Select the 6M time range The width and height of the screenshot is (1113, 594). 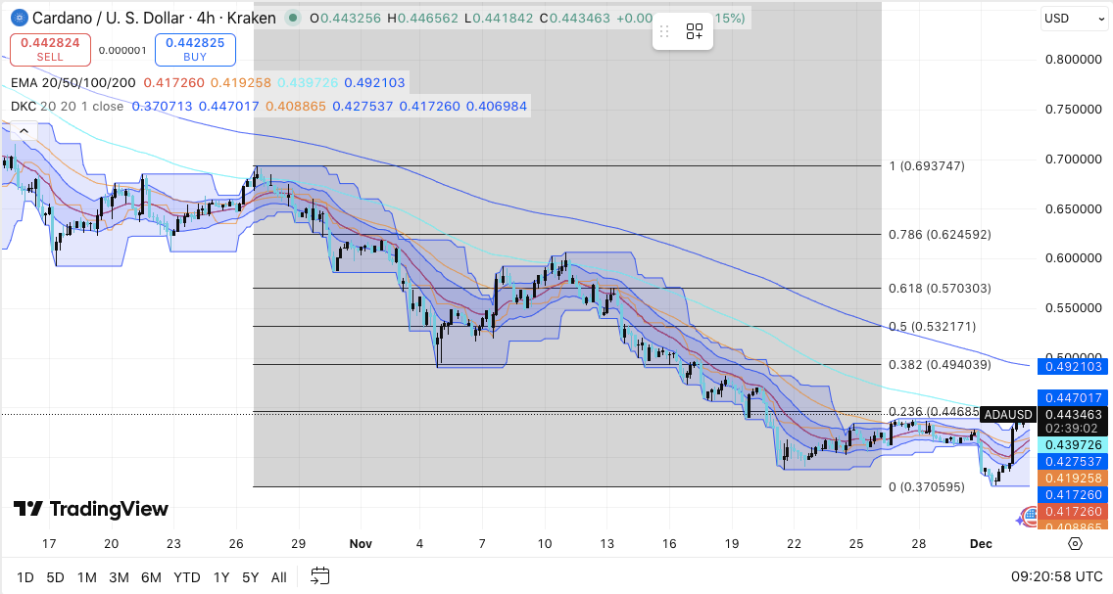(x=151, y=577)
